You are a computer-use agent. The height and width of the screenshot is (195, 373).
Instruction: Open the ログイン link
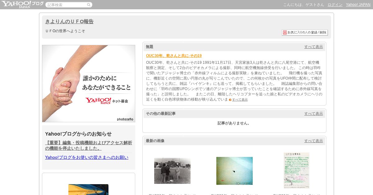pos(335,5)
